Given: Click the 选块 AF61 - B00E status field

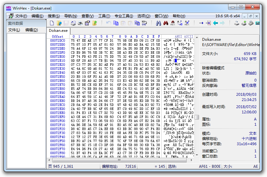Looking at the screenshot, I should [194, 166].
